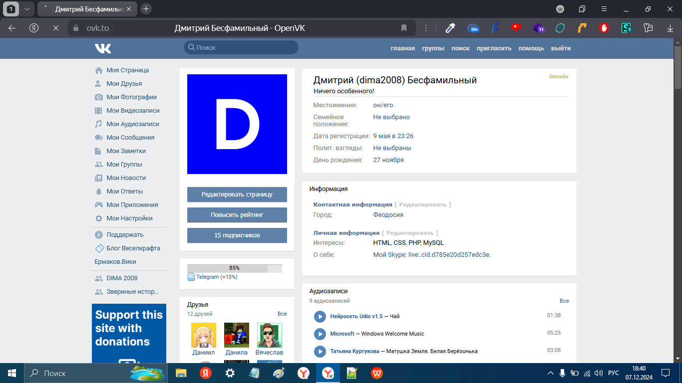This screenshot has width=682, height=383.
Task: Click the 85% profile completion progress bar
Action: pos(234,268)
